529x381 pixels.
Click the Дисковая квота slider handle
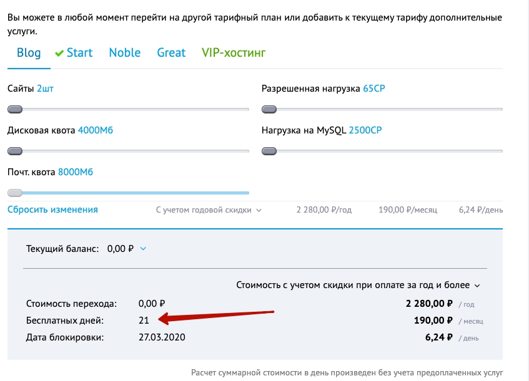coord(15,152)
